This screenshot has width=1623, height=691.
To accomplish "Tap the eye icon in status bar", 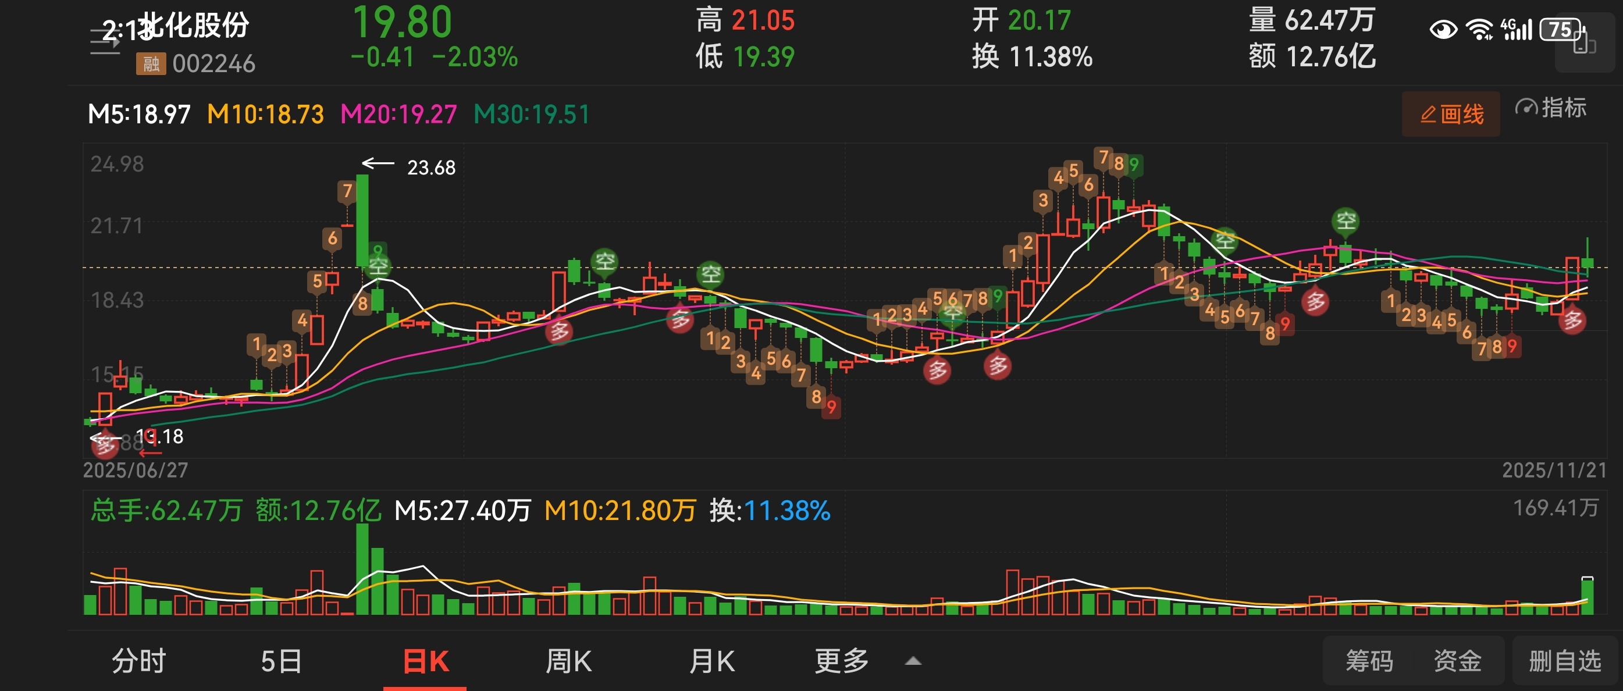I will (1443, 30).
